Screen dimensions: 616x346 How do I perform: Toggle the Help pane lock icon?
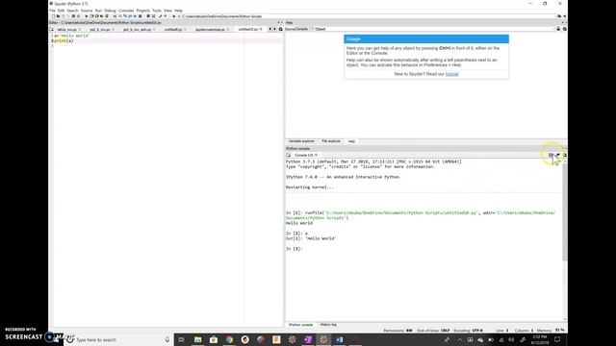coord(558,29)
